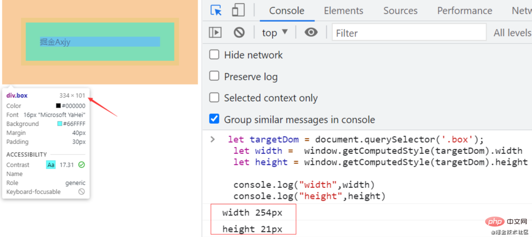Switch to the Console tab
Viewport: 532px width, 237px height.
coord(287,11)
